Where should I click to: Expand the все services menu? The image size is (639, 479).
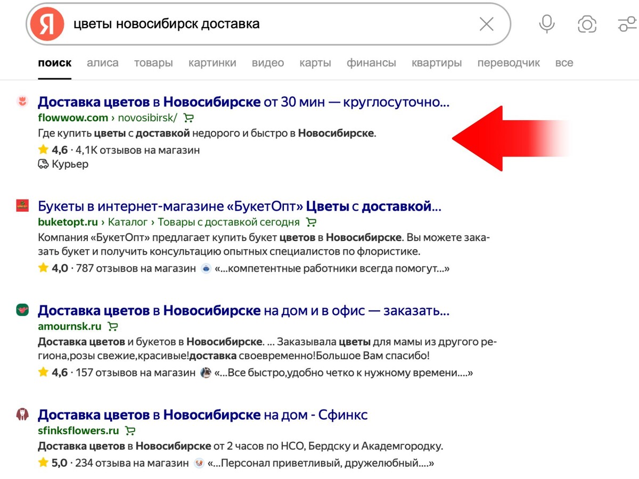click(x=564, y=63)
